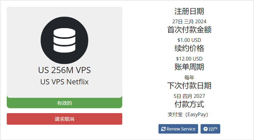Click the 每年 billing cycle value
Image resolution: width=254 pixels, height=140 pixels.
click(189, 77)
